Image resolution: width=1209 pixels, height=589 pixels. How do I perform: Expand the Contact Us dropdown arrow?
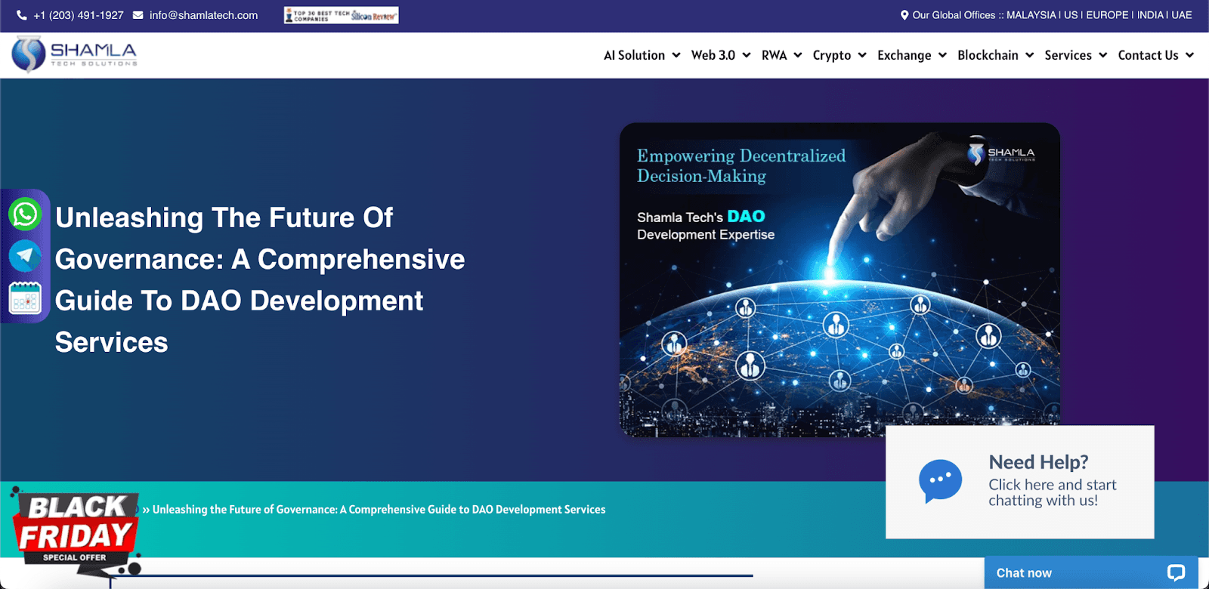click(x=1189, y=55)
